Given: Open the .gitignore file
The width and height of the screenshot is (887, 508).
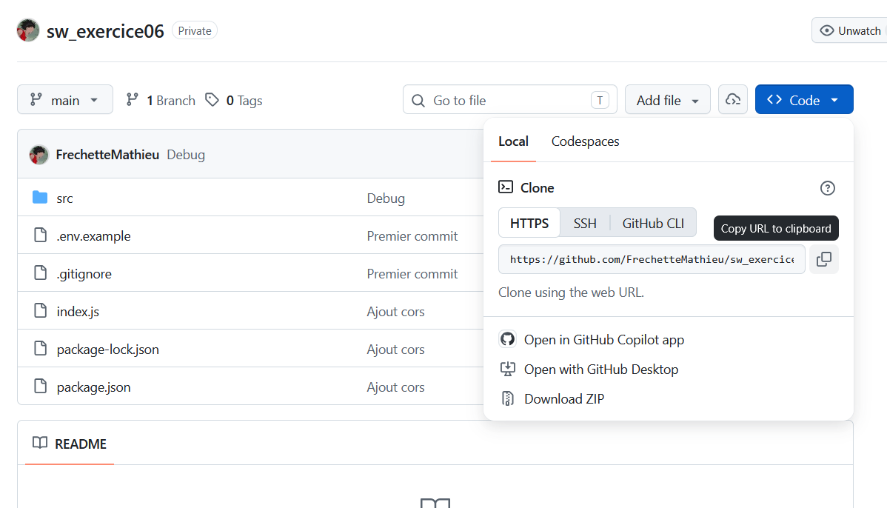Looking at the screenshot, I should (x=84, y=274).
